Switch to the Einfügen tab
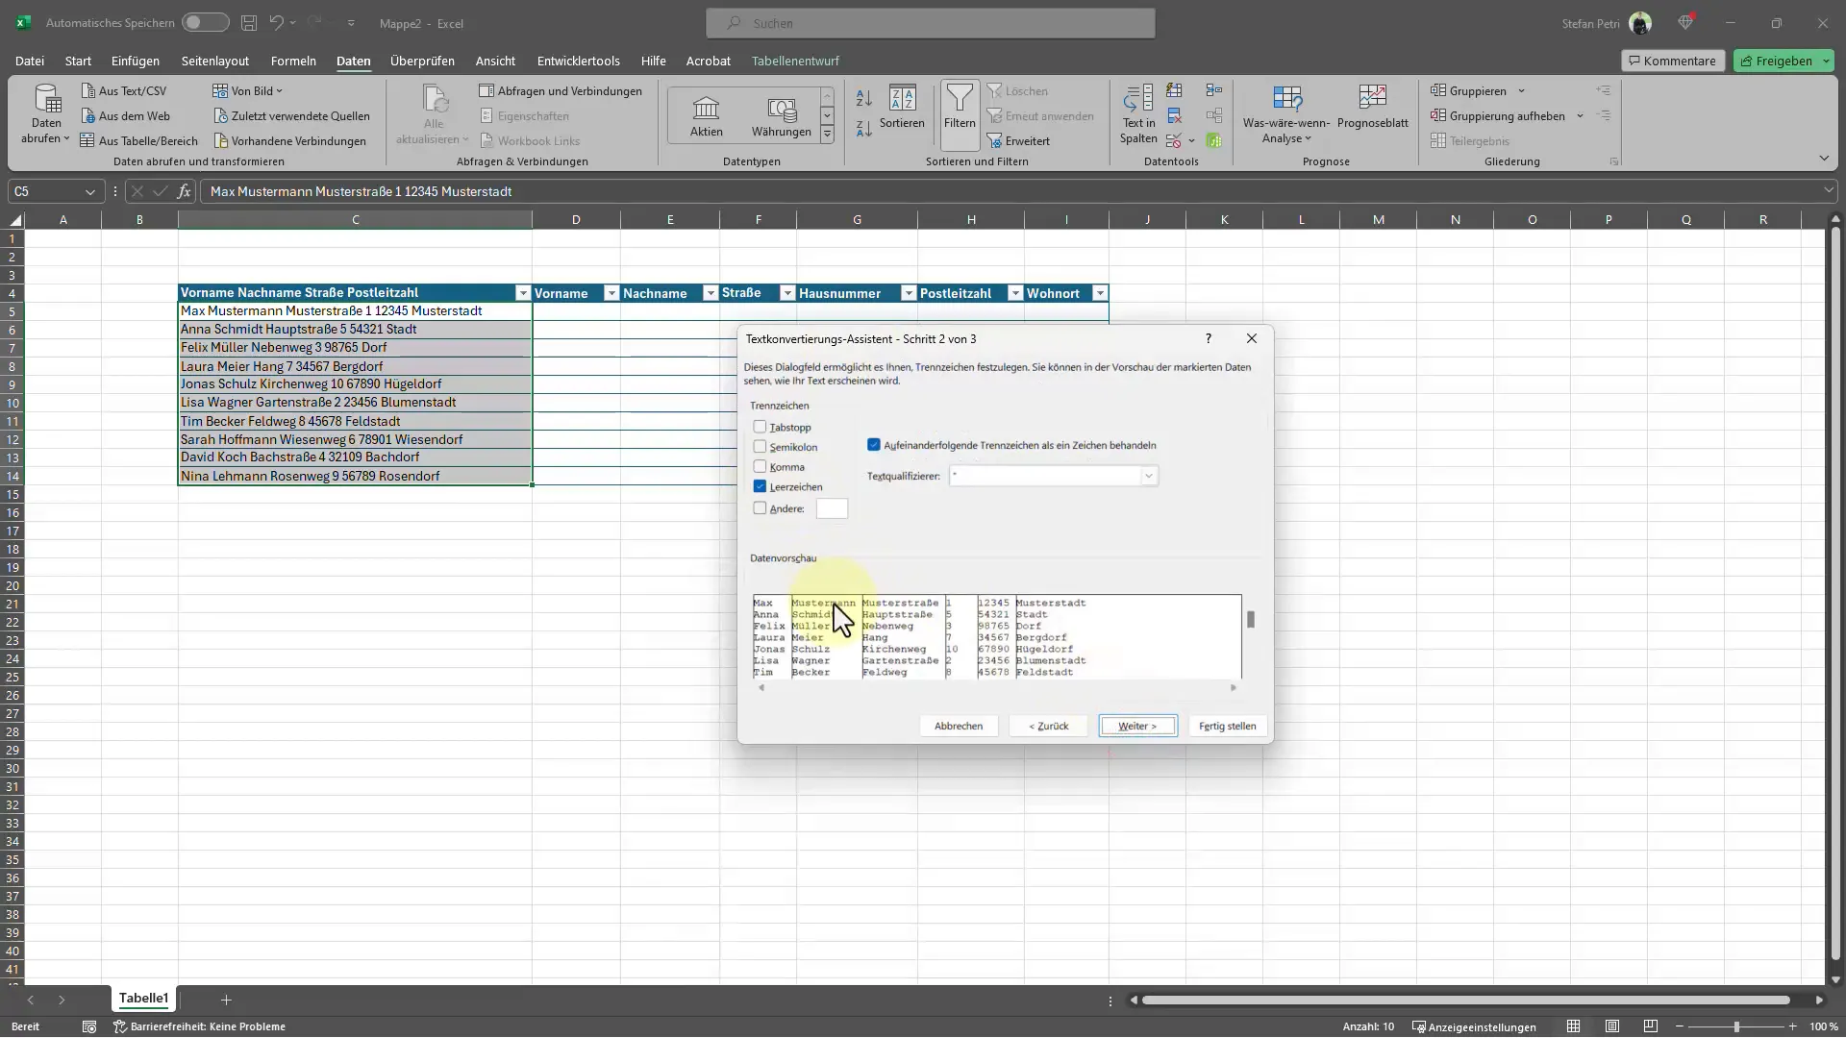 tap(136, 61)
